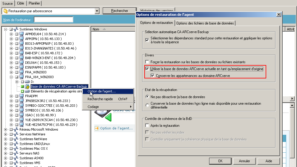
Task: Click the BAB-ESP computer icon
Action: 22,53
